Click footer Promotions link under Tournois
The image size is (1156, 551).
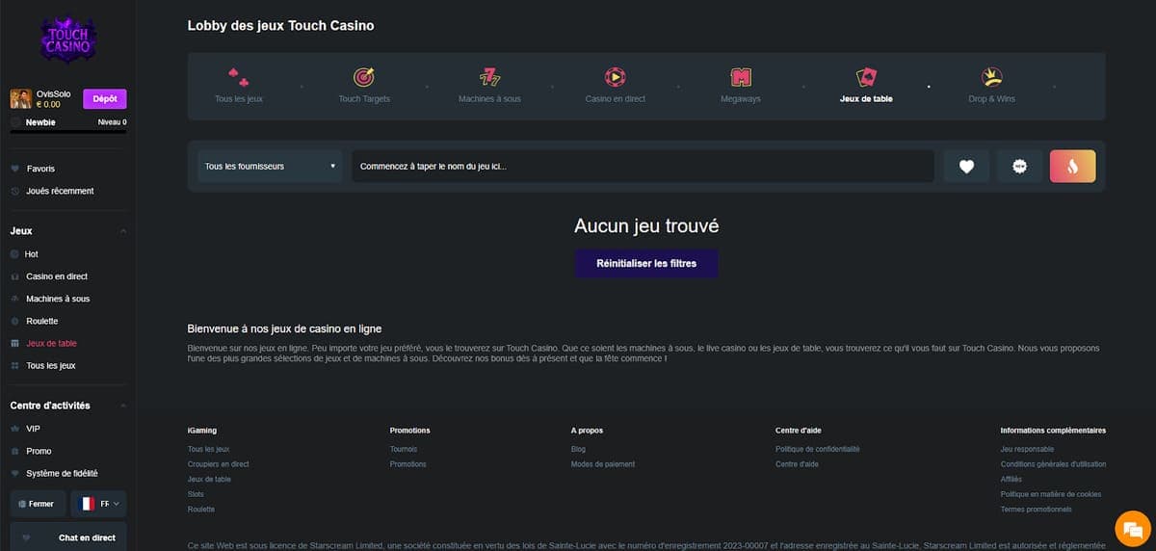(408, 464)
